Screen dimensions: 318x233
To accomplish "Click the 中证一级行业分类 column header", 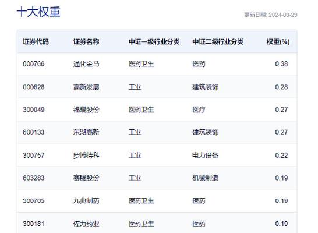I will click(x=154, y=42).
